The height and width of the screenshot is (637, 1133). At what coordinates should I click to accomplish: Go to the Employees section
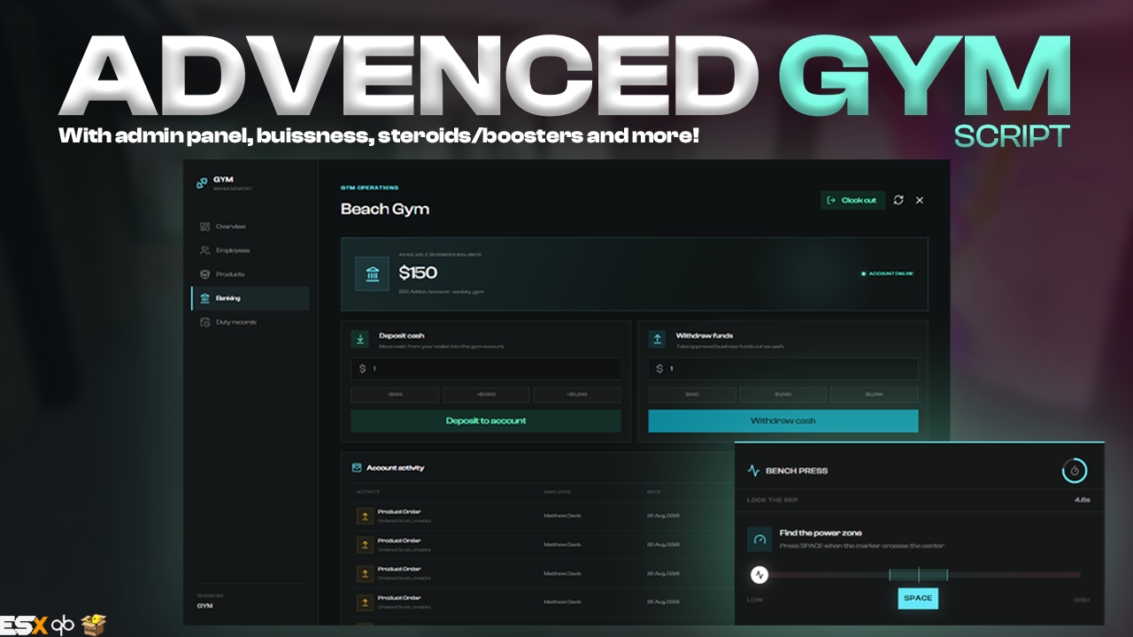point(250,250)
